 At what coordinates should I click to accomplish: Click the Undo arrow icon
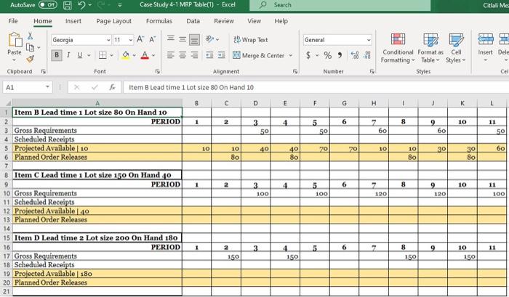pyautogui.click(x=81, y=5)
